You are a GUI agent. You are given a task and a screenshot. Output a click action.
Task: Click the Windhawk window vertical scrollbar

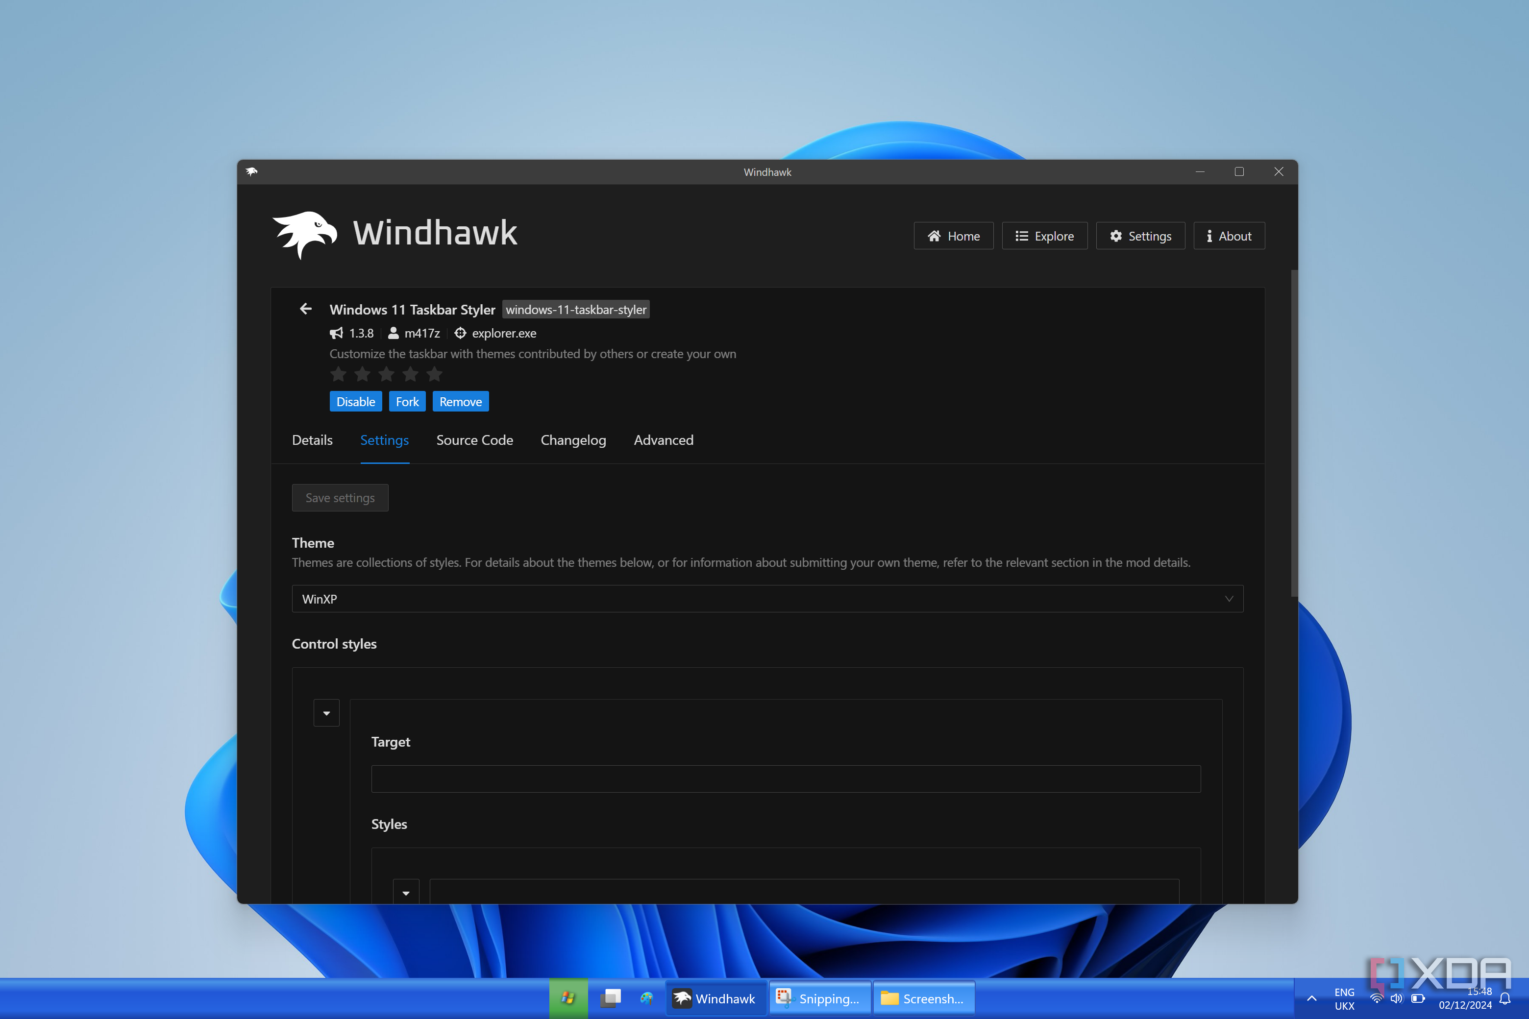[1294, 433]
